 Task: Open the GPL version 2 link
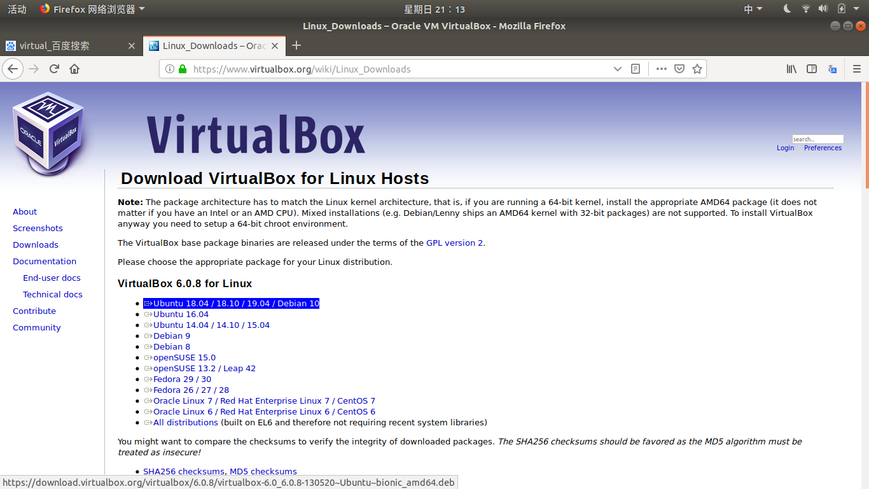click(x=455, y=243)
